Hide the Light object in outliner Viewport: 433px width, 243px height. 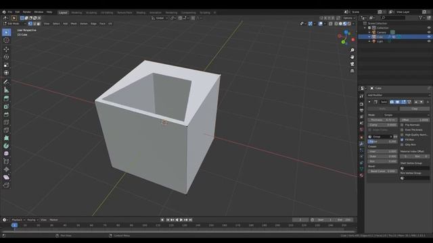429,41
